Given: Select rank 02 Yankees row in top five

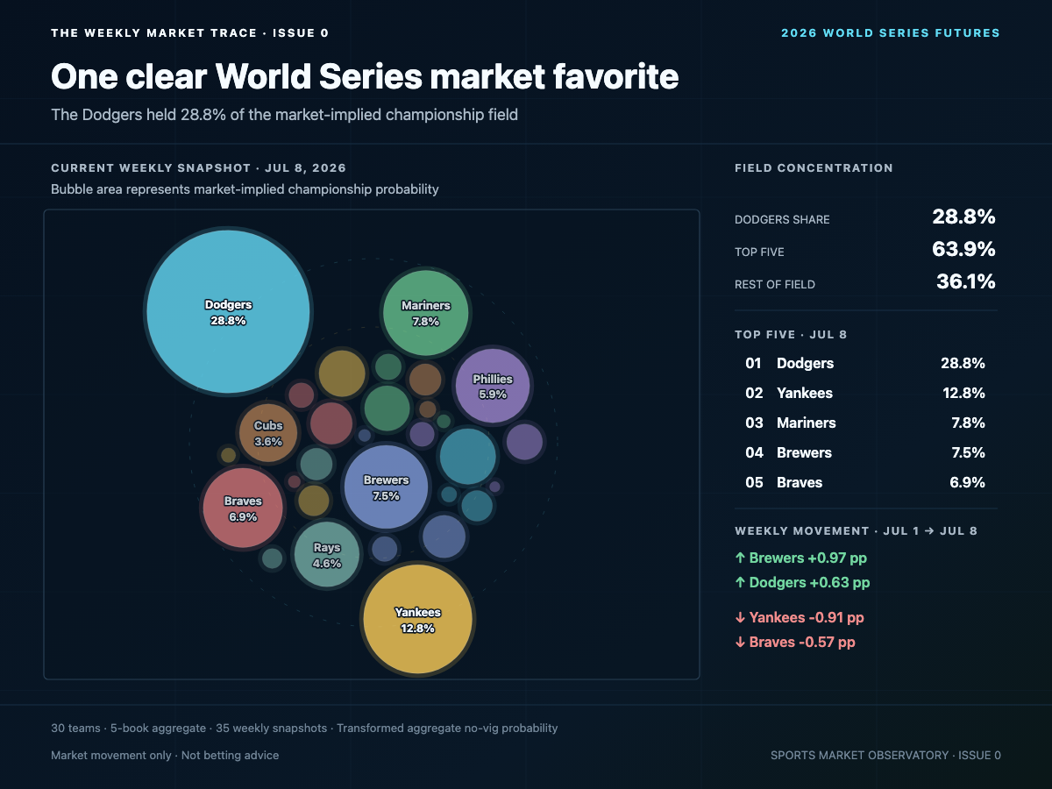Looking at the screenshot, I should coord(866,393).
